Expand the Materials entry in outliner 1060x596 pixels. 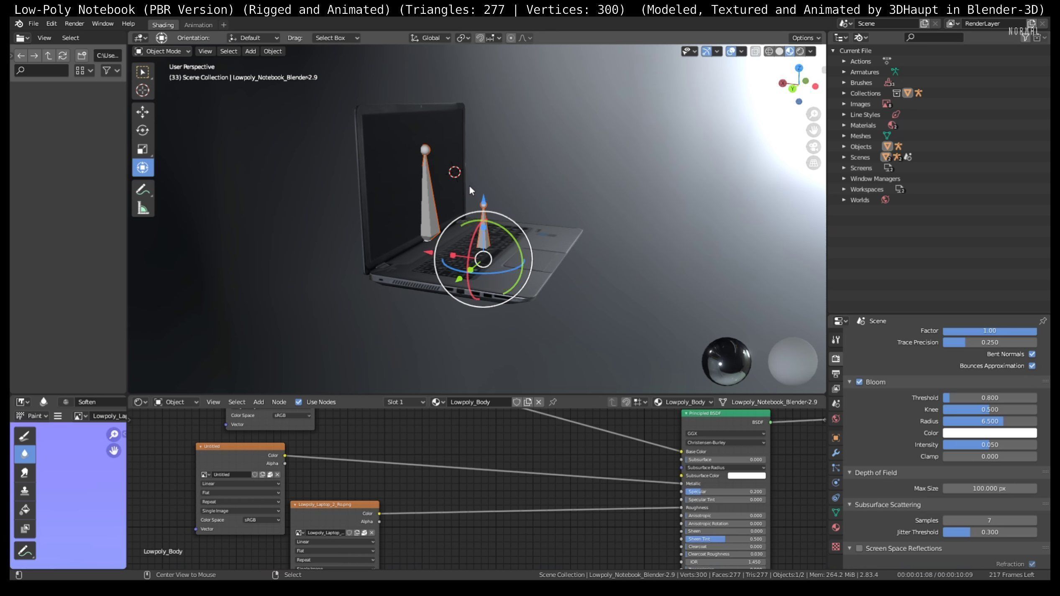844,125
